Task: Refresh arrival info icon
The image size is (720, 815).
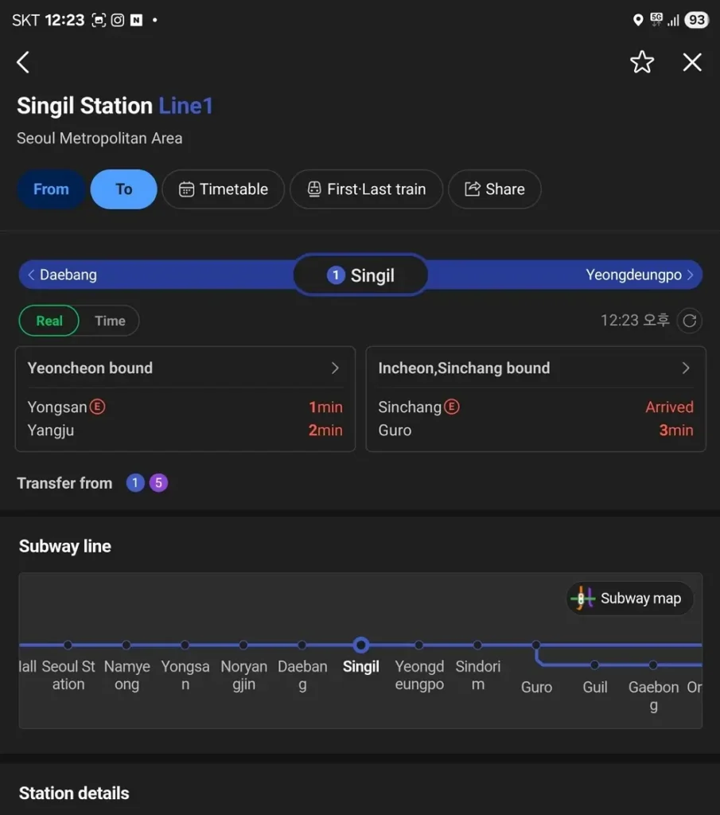Action: (689, 321)
